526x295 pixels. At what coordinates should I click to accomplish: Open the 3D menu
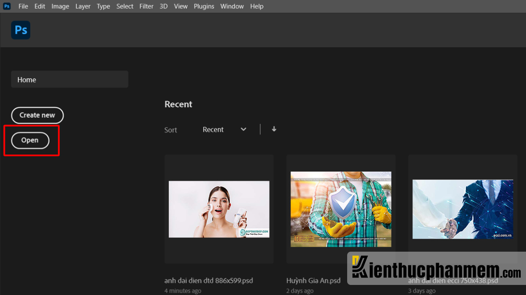163,6
